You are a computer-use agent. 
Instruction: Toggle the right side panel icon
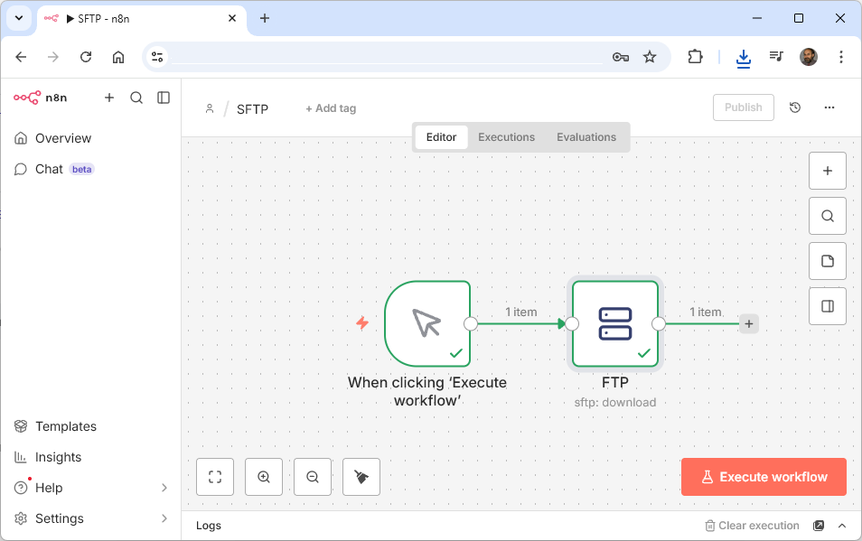point(827,306)
